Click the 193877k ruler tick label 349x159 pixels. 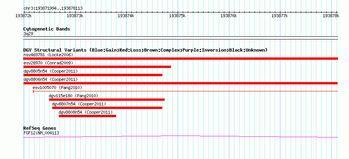280,16
